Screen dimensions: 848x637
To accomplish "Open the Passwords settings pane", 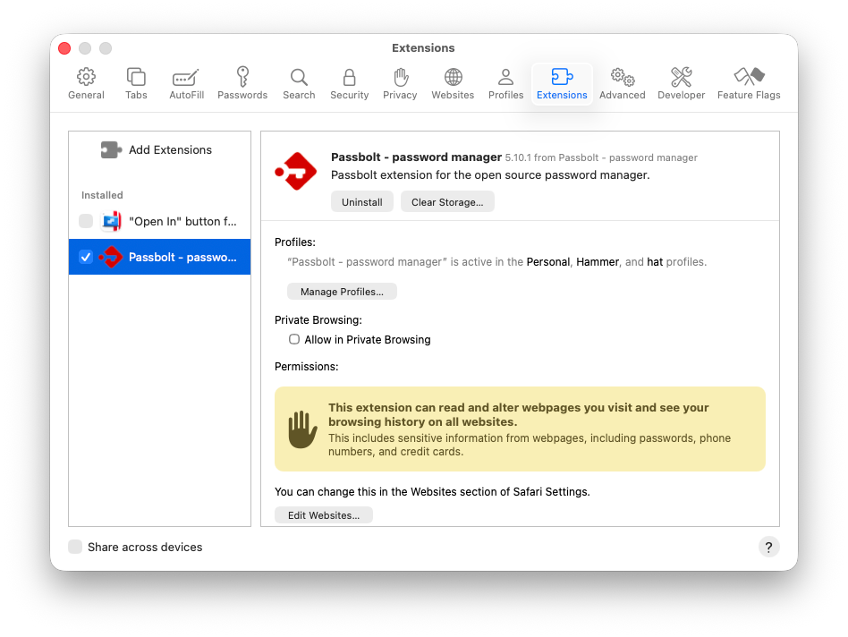I will coord(242,84).
